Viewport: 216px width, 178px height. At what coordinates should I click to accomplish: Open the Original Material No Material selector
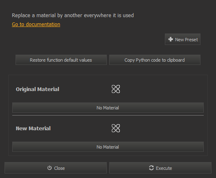pyautogui.click(x=108, y=108)
